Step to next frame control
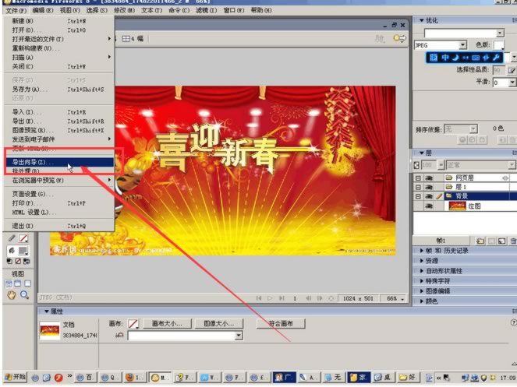The image size is (517, 387). click(x=320, y=298)
